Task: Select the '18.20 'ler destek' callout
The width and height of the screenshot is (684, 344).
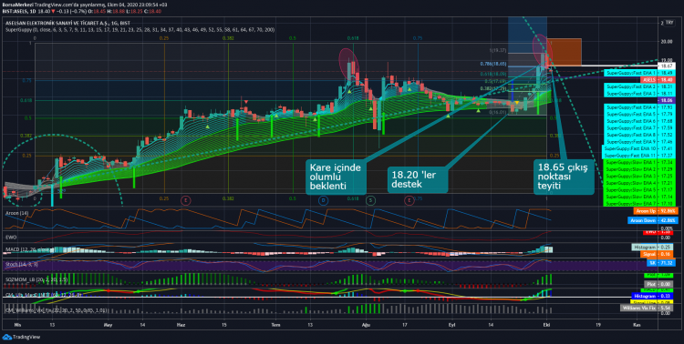Action: tap(418, 179)
